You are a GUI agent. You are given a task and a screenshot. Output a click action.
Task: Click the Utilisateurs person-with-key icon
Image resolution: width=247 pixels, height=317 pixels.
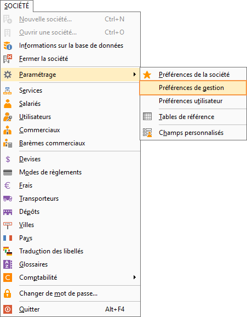click(8, 117)
